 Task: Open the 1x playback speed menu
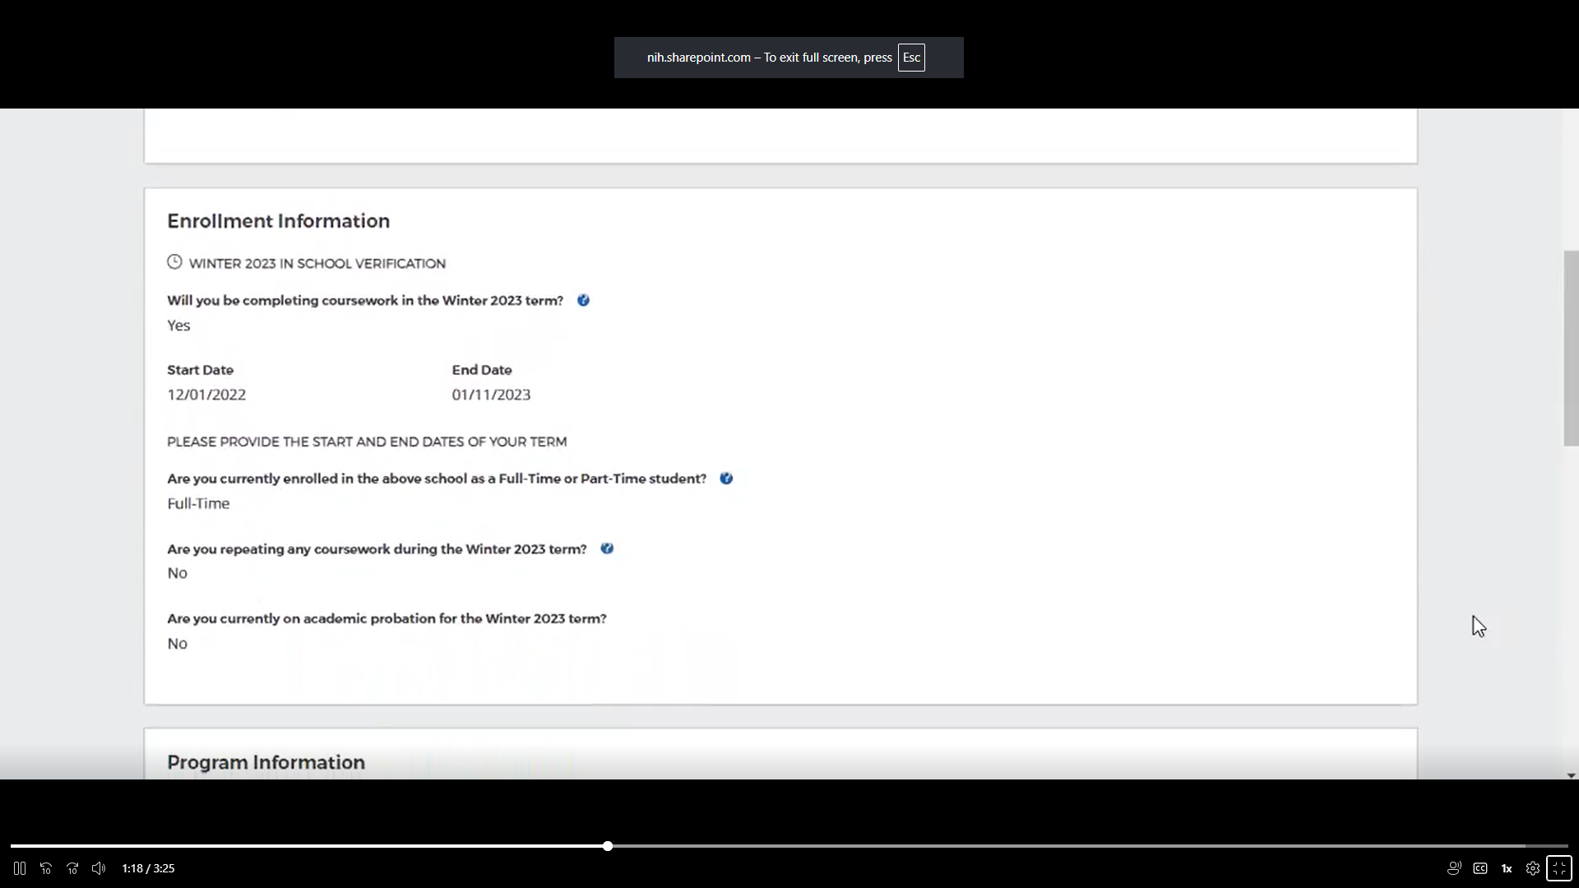pos(1507,868)
